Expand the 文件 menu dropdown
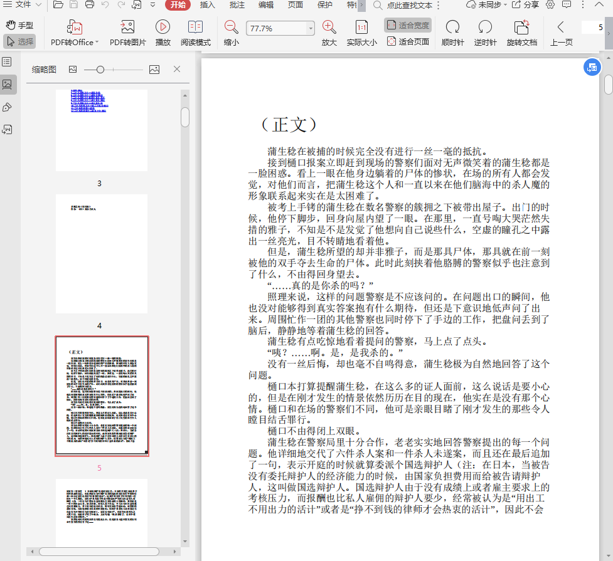The image size is (613, 561). click(x=38, y=5)
